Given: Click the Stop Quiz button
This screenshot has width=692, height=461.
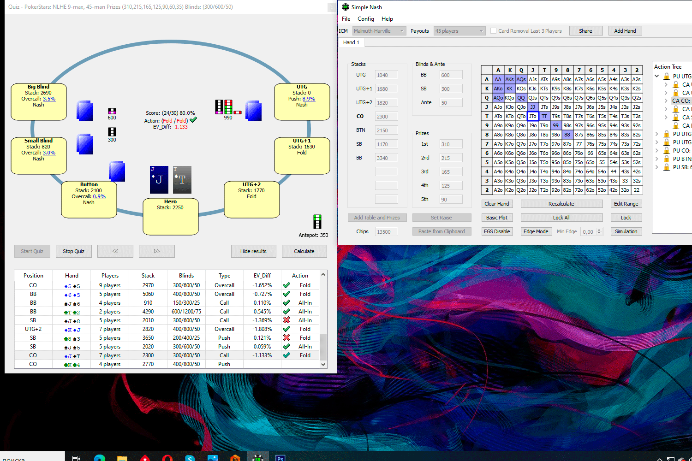Looking at the screenshot, I should click(x=73, y=251).
